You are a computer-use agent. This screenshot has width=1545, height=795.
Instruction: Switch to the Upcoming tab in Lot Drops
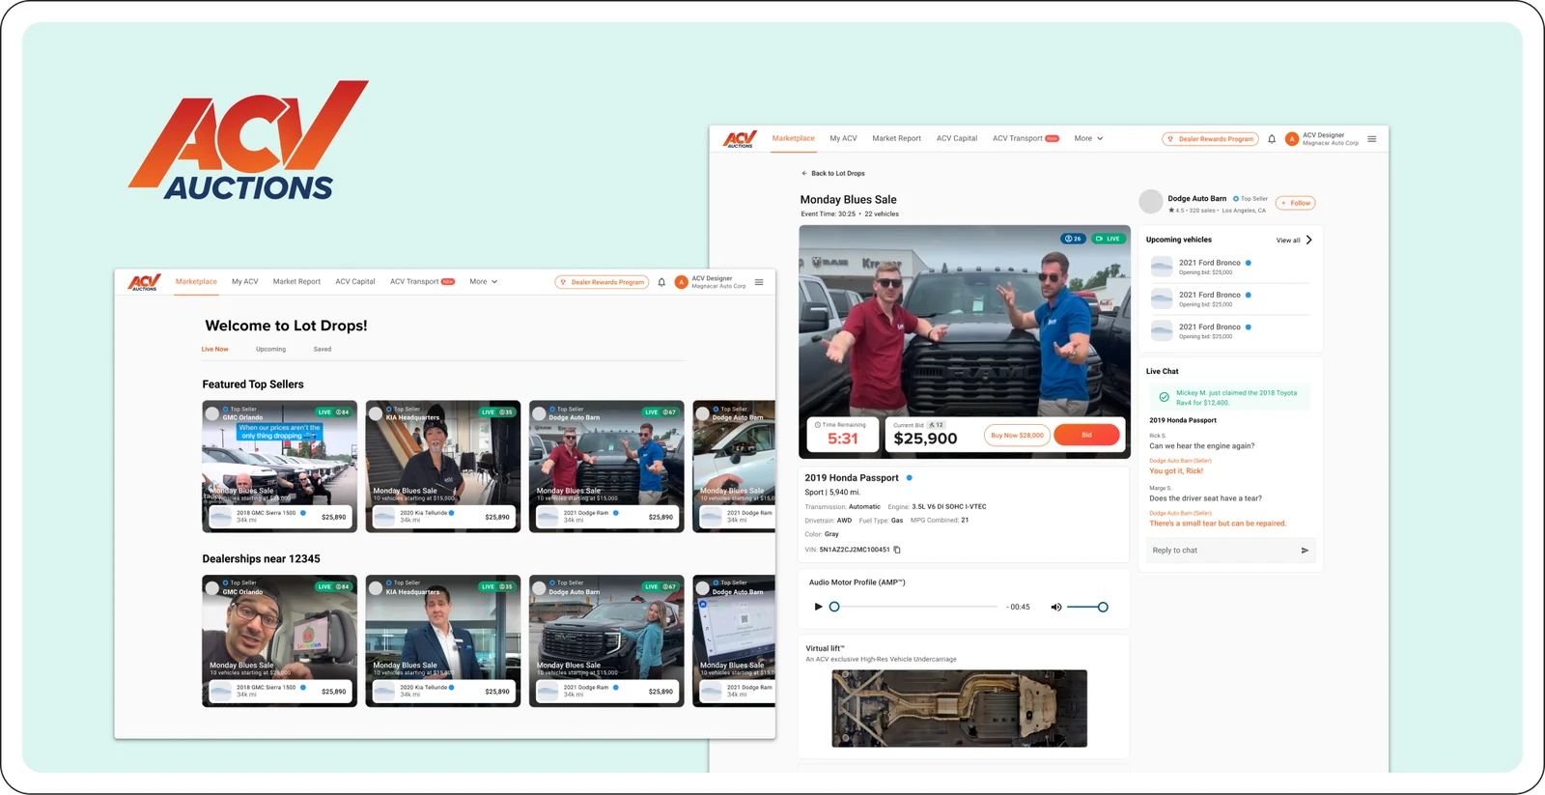(270, 350)
